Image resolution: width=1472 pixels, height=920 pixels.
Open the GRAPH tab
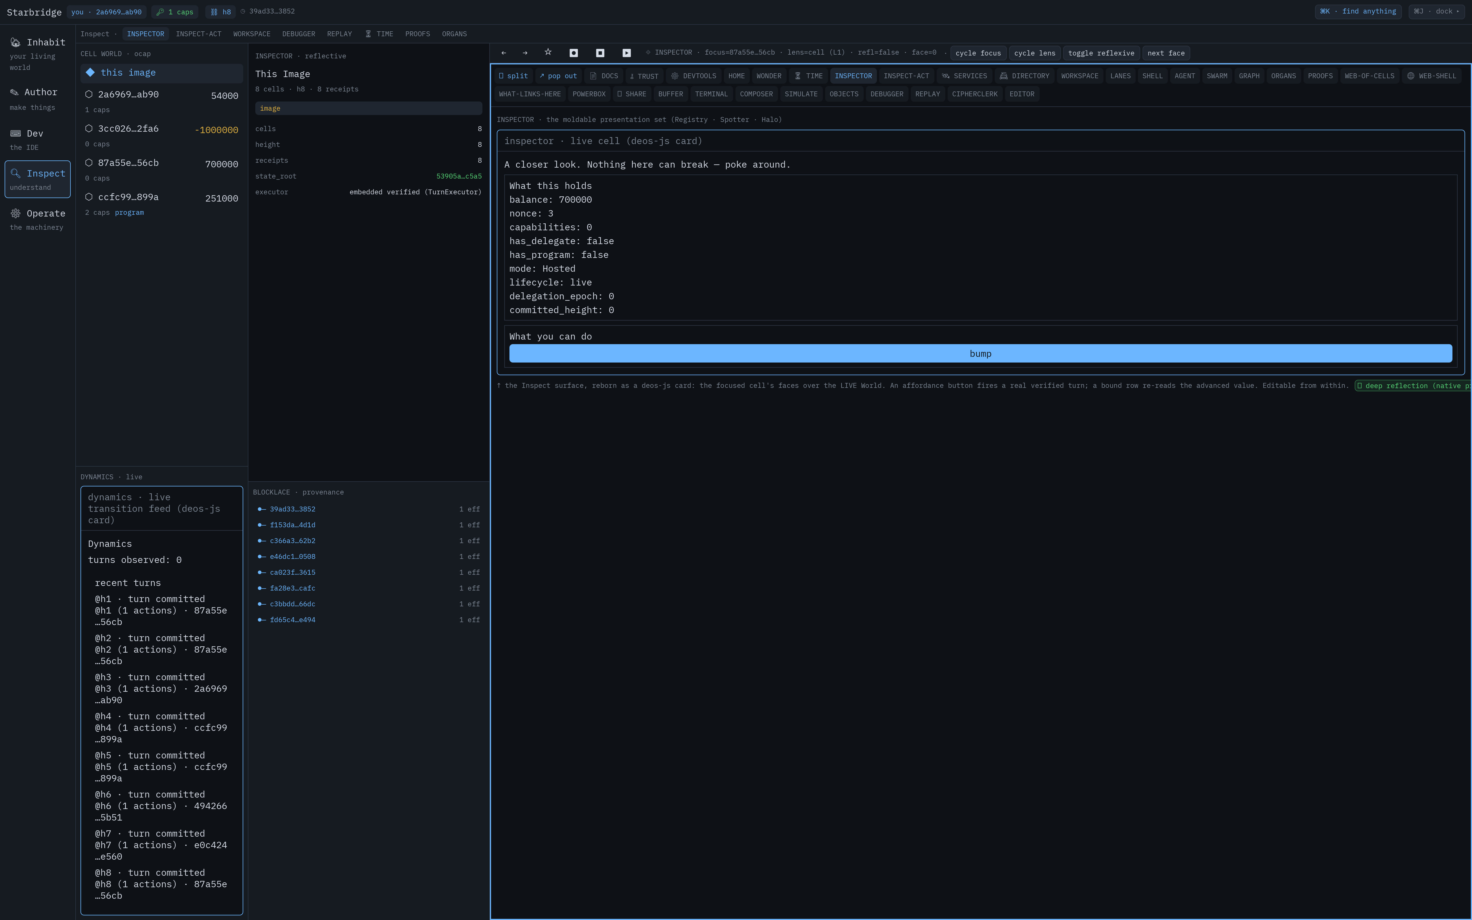pos(1249,76)
